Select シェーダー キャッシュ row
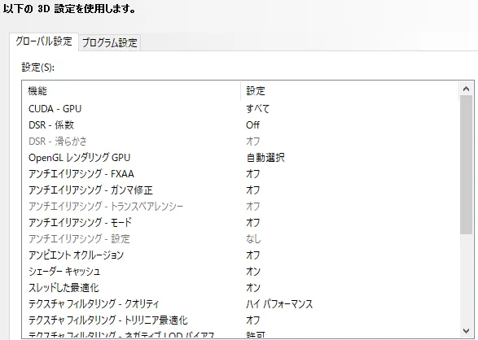This screenshot has width=478, height=340. pos(240,271)
